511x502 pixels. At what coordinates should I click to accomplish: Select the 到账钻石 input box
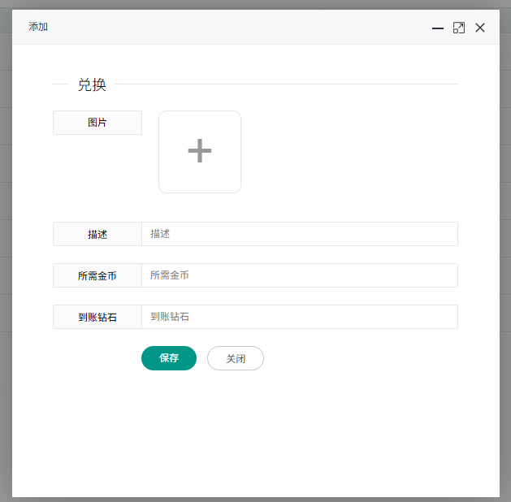tap(299, 317)
